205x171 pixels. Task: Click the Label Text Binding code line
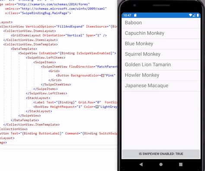tap(76, 102)
